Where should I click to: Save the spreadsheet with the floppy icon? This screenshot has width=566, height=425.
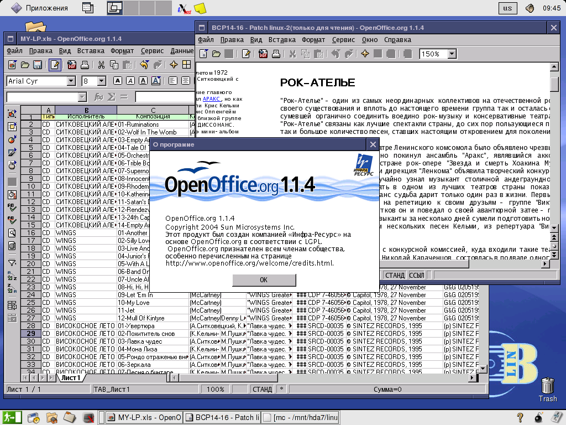click(38, 65)
